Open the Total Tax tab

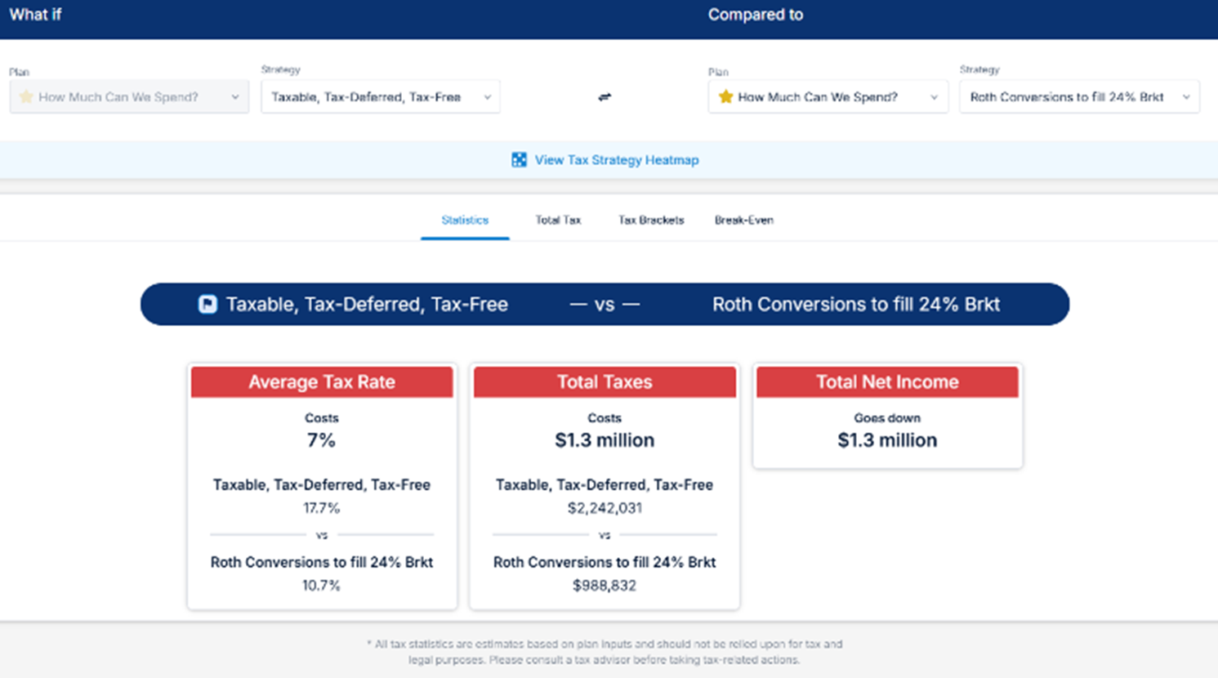coord(558,221)
